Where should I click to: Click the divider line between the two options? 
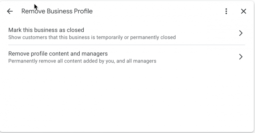126,45
